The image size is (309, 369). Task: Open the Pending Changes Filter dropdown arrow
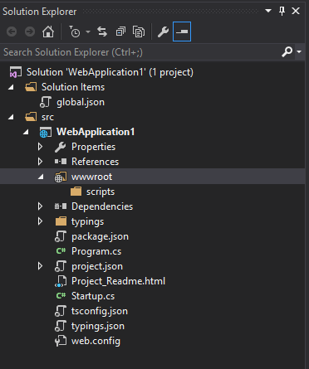point(88,32)
